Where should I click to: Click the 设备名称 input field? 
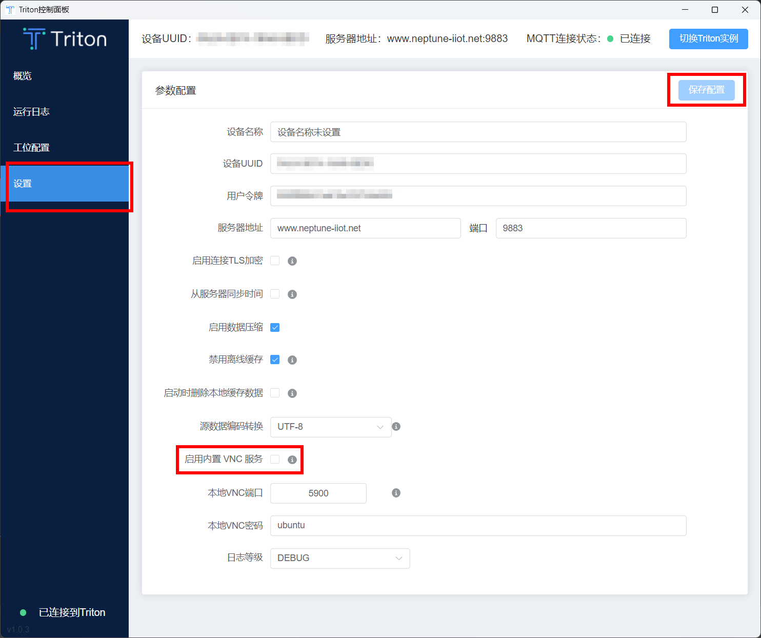pos(478,132)
